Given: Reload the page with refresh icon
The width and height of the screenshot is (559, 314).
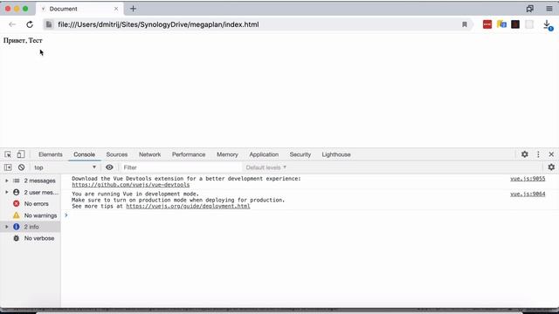Looking at the screenshot, I should coord(30,24).
